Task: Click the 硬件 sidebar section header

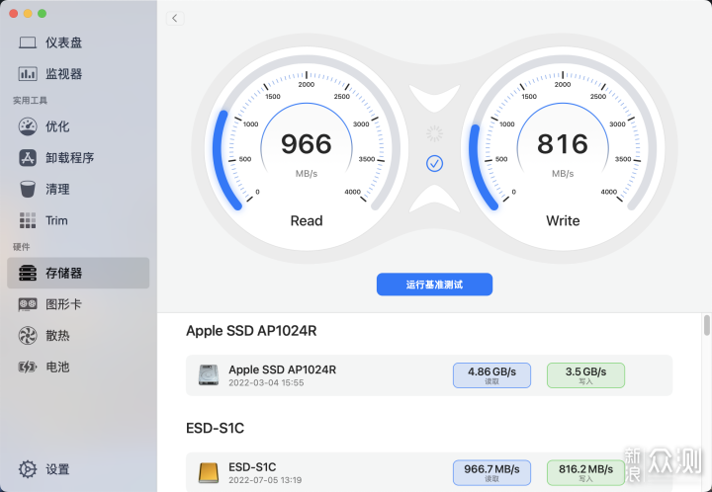Action: [22, 247]
